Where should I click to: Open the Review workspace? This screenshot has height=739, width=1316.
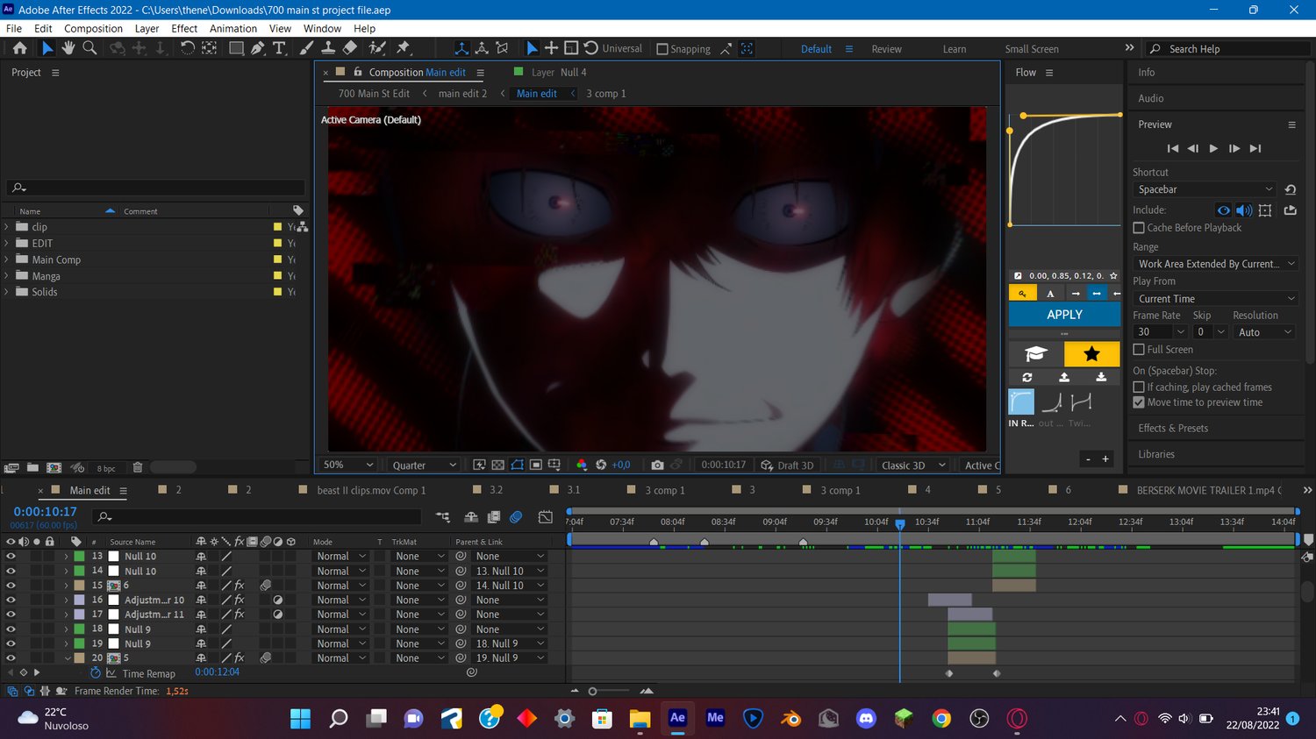(x=886, y=49)
